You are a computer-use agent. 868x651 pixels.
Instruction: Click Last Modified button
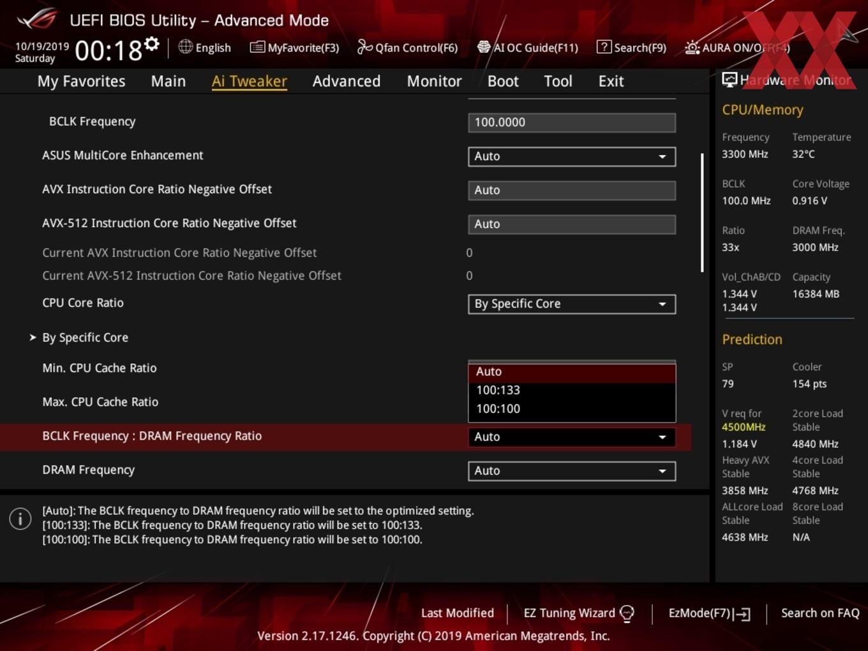[x=458, y=613]
